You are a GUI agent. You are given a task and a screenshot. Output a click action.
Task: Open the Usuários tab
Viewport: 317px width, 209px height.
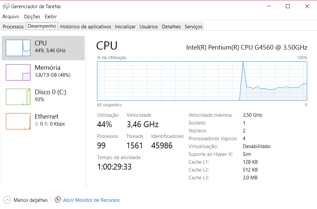click(149, 27)
